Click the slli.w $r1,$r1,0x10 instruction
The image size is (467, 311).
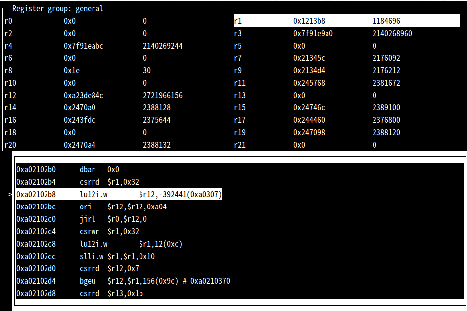[117, 257]
